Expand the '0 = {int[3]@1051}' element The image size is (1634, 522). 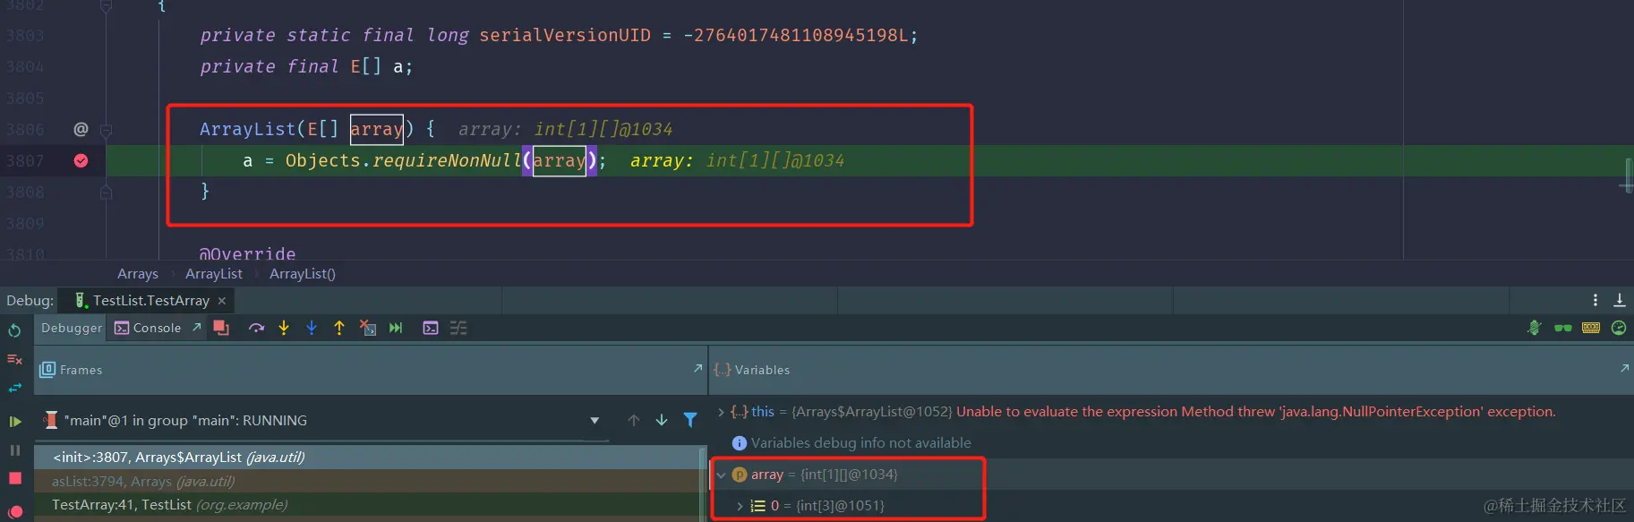click(740, 506)
